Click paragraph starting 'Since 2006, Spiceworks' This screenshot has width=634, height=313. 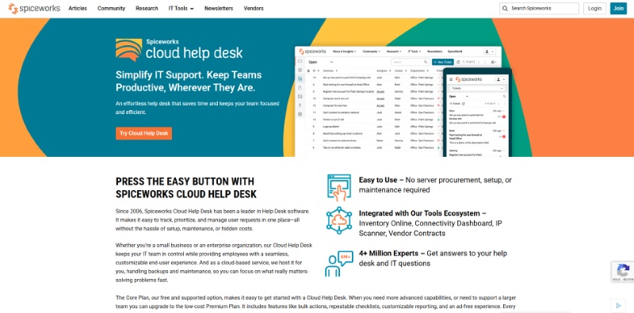pos(212,219)
